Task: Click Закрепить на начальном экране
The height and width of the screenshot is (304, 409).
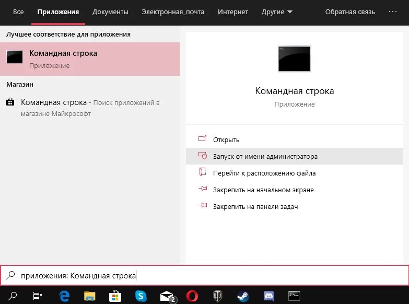Action: (x=295, y=190)
